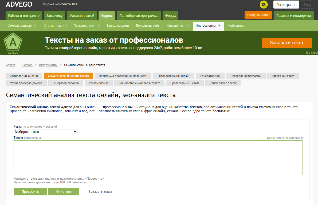Open the Транслитерация онлайн tool
This screenshot has height=205, width=318.
tap(174, 76)
